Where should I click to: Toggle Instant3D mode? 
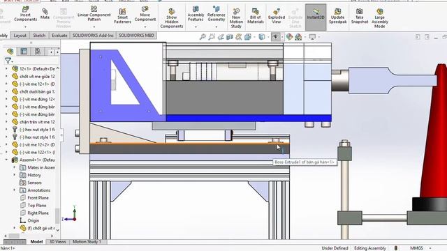[316, 17]
